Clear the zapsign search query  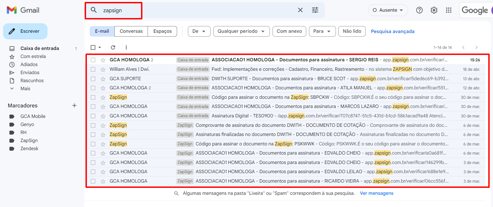[x=300, y=10]
